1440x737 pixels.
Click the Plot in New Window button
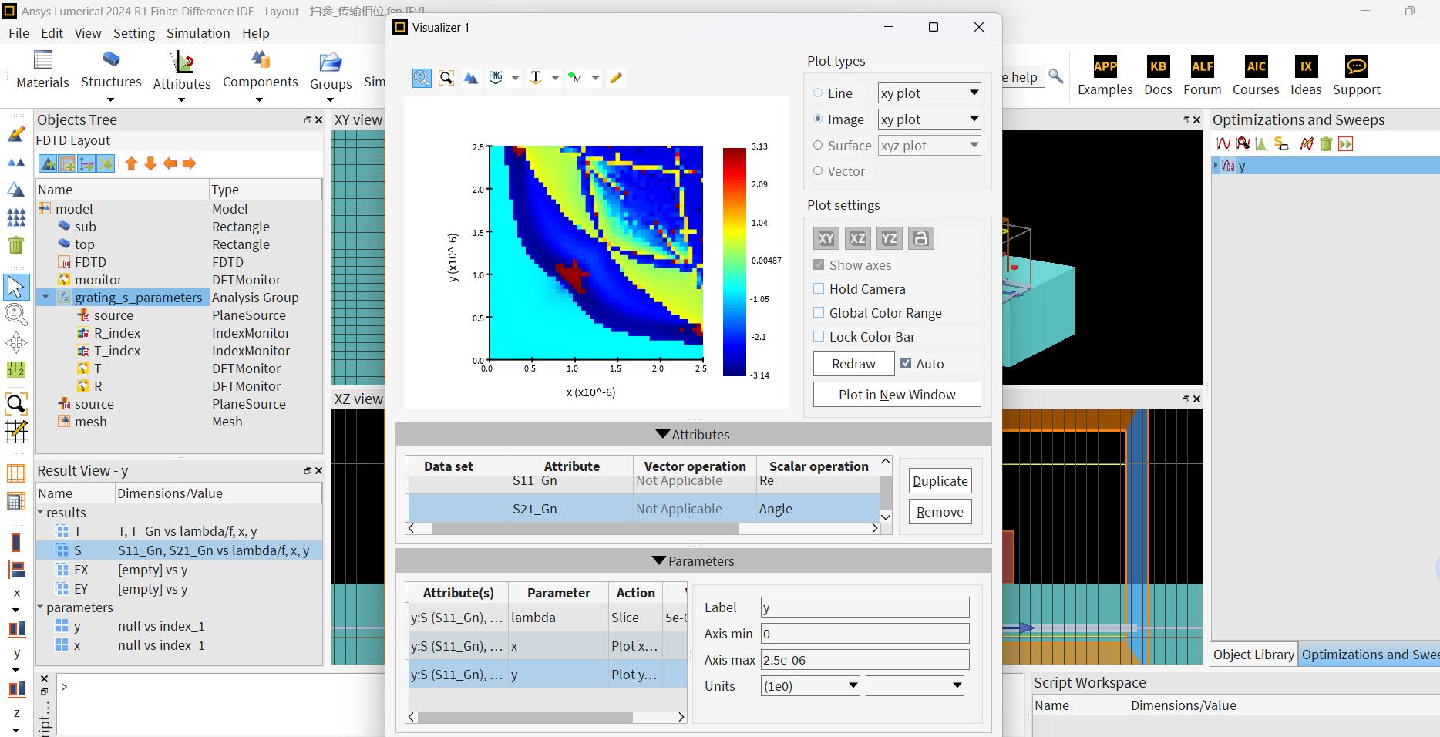click(x=897, y=395)
